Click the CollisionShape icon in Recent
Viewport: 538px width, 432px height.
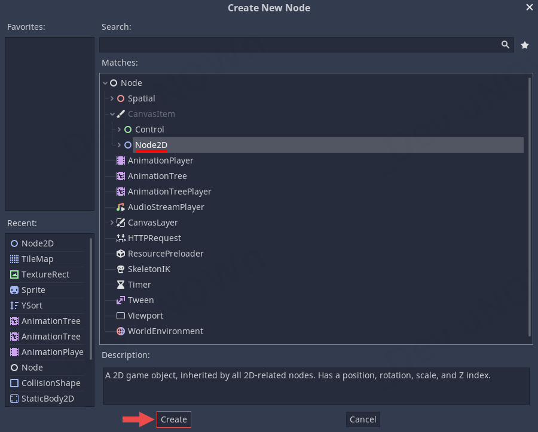pyautogui.click(x=14, y=383)
